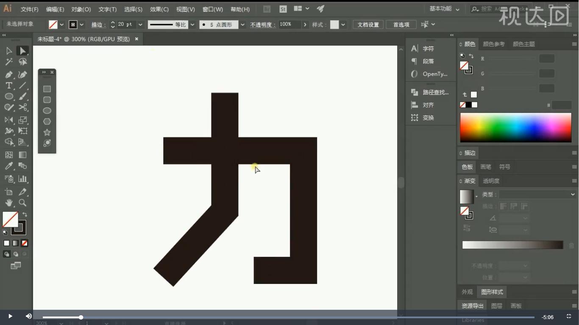Select the Star shape in the floating shapes panel
This screenshot has width=579, height=325.
[47, 132]
